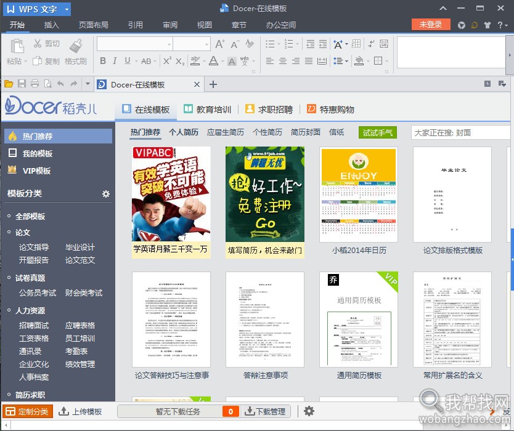Screen dimensions: 514x431
Task: Click the Paste icon in ribbon
Action: [17, 46]
